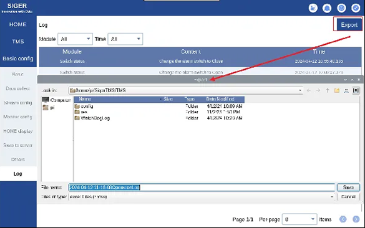Open the Basic config menu
Screen dimensions: 365x228
(18, 59)
